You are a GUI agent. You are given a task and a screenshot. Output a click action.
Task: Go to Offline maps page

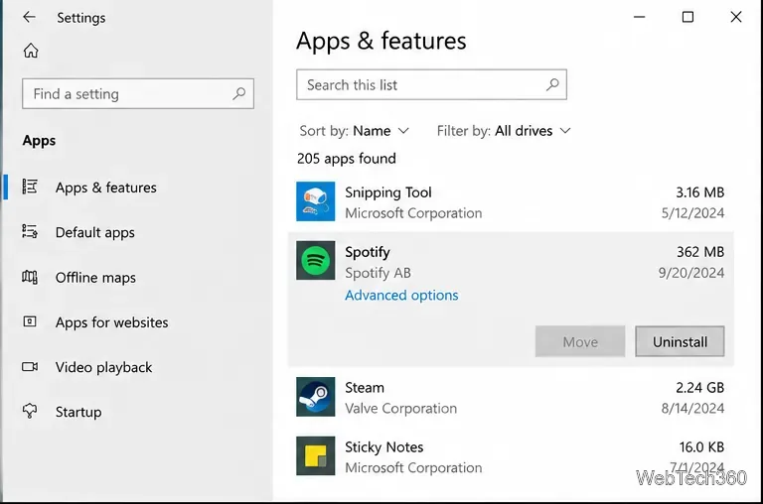(95, 278)
